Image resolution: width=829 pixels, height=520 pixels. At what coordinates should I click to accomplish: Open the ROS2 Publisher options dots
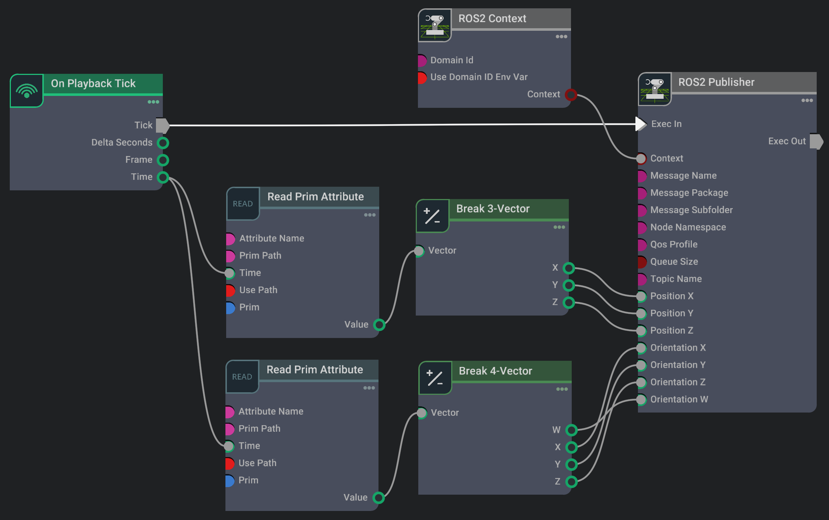pyautogui.click(x=807, y=101)
